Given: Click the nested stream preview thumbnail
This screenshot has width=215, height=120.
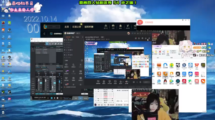Looking at the screenshot, I should click(118, 60).
